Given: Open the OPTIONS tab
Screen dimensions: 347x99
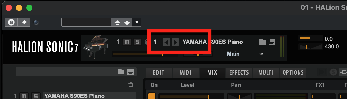Looking at the screenshot, I should [x=293, y=72].
